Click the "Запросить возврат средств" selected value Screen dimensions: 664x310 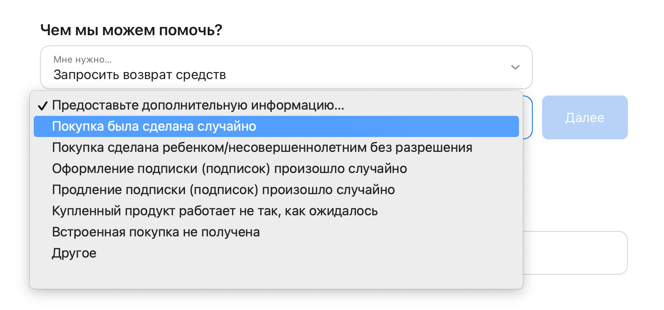pos(140,75)
